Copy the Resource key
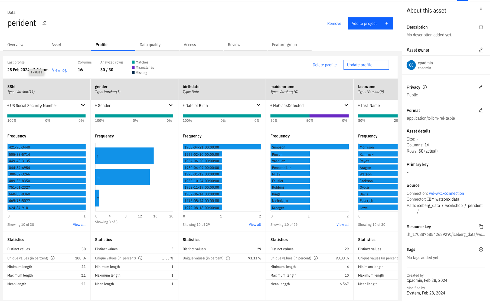Viewport: 490px width, 302px height. [481, 227]
